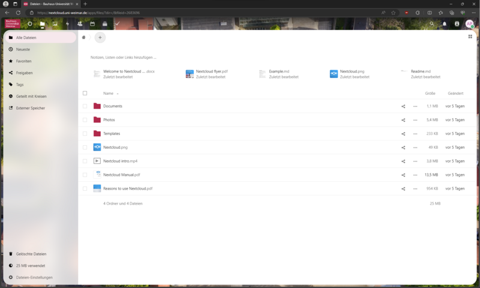This screenshot has width=480, height=288.
Task: Open the recent file Example.md
Action: coord(278,74)
